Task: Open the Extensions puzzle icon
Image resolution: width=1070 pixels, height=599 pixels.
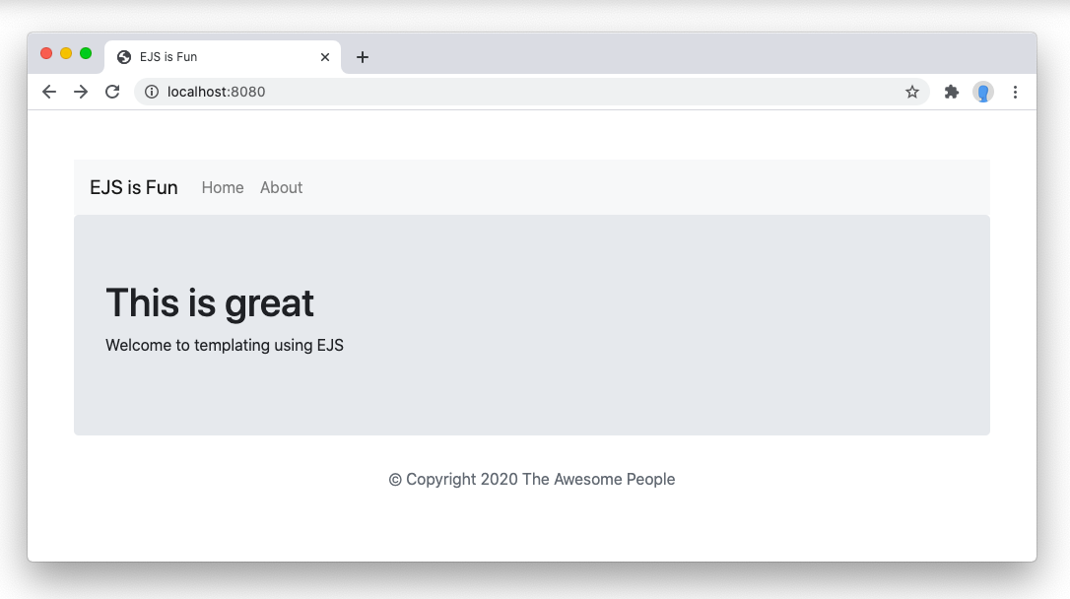Action: click(x=951, y=92)
